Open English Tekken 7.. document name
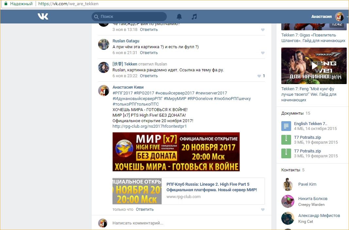The width and height of the screenshot is (349, 230). [x=310, y=123]
